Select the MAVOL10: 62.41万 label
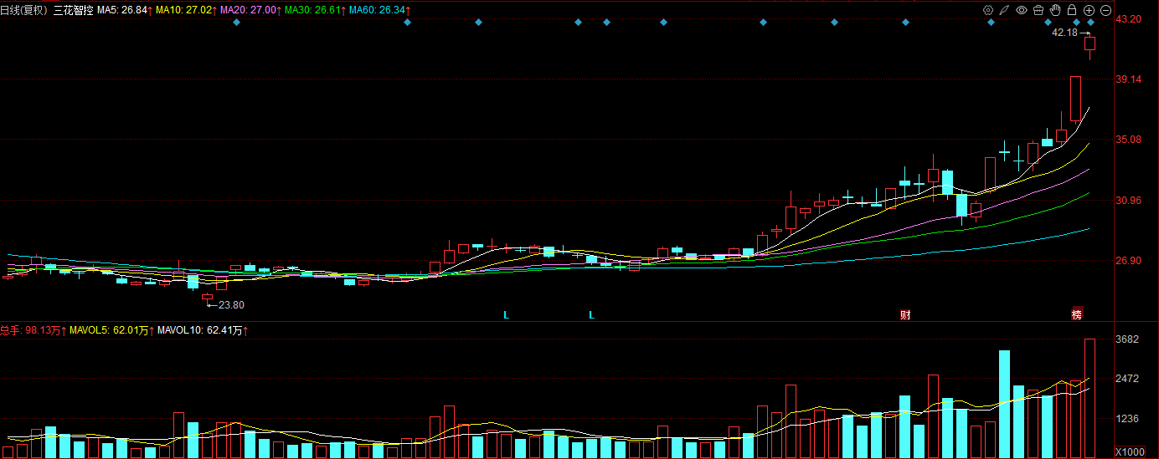The image size is (1159, 459). 202,330
